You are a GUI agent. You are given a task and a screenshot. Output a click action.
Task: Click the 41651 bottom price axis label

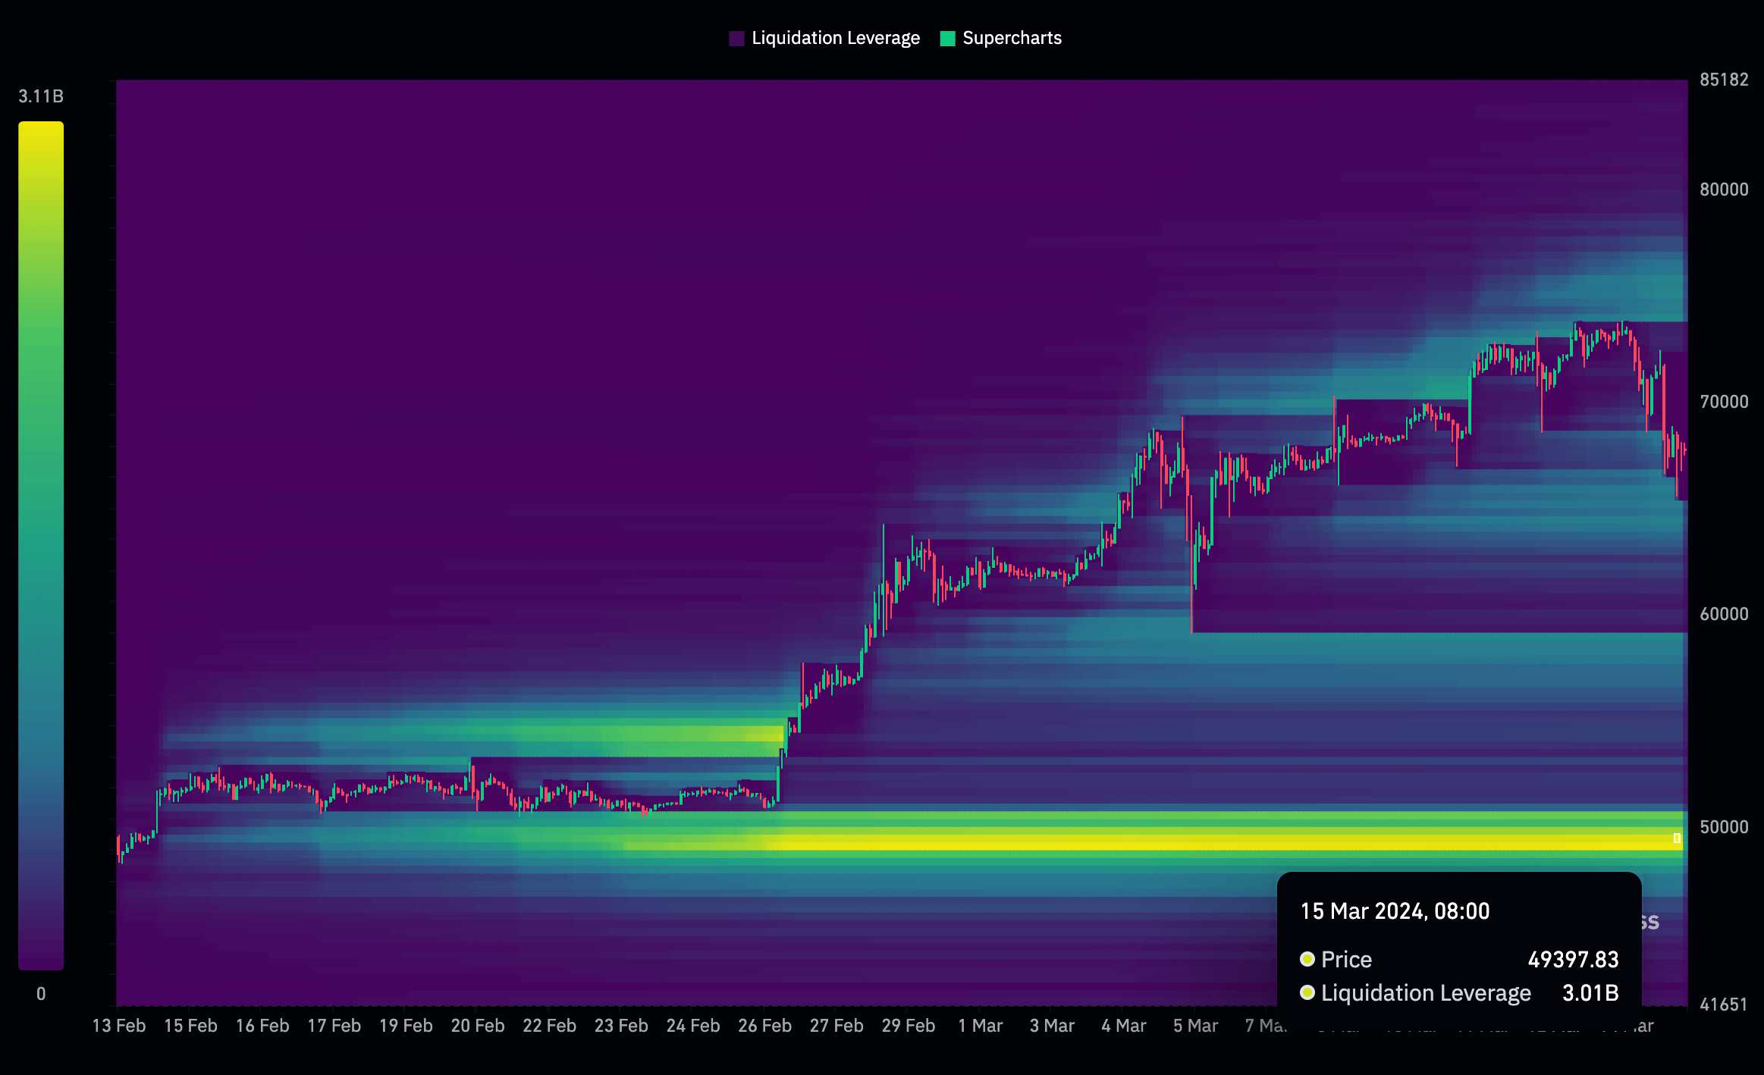tap(1724, 1004)
